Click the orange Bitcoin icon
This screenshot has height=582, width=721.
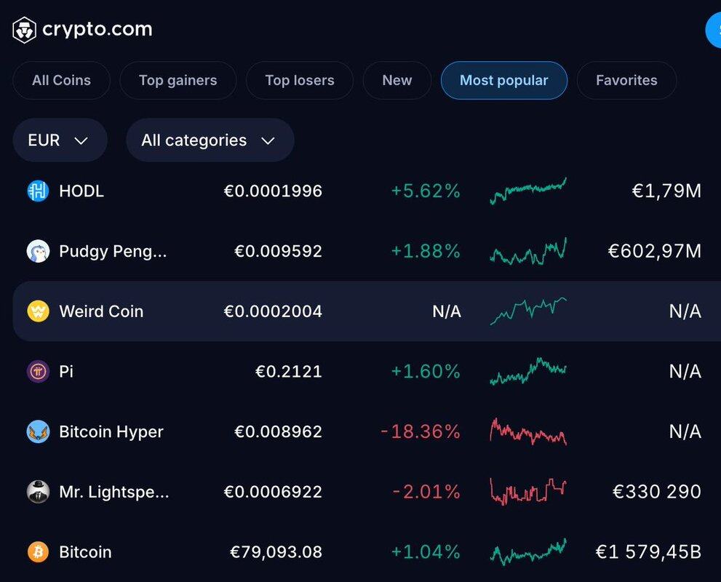coord(38,552)
